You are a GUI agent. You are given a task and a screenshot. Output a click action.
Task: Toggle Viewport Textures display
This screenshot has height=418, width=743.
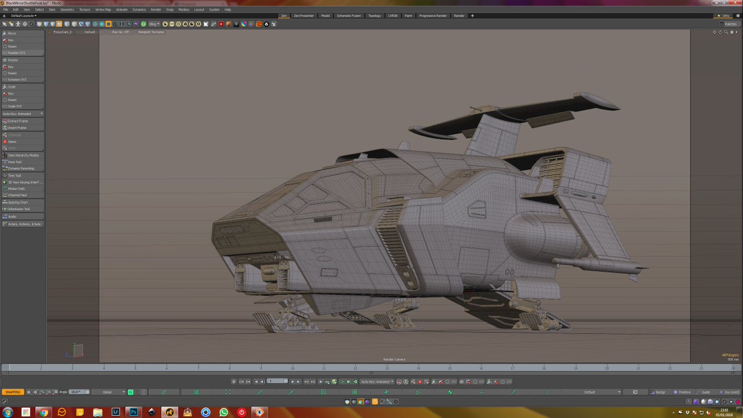(152, 32)
